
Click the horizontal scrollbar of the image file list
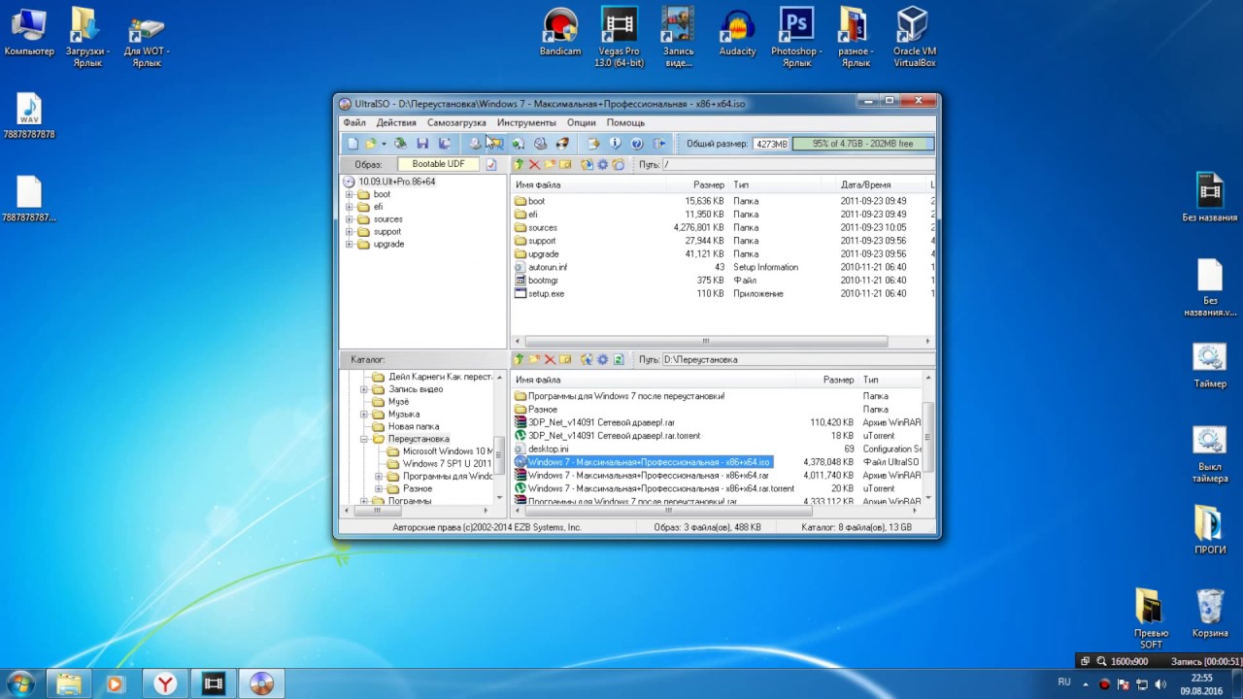[706, 342]
